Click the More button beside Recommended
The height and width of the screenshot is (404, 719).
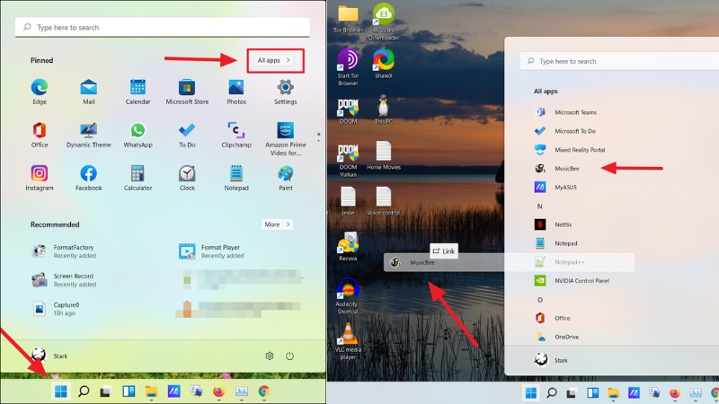pyautogui.click(x=277, y=224)
